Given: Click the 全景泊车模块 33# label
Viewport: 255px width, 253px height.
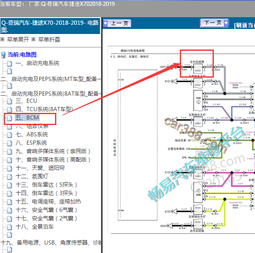Looking at the screenshot, I should tap(179, 149).
